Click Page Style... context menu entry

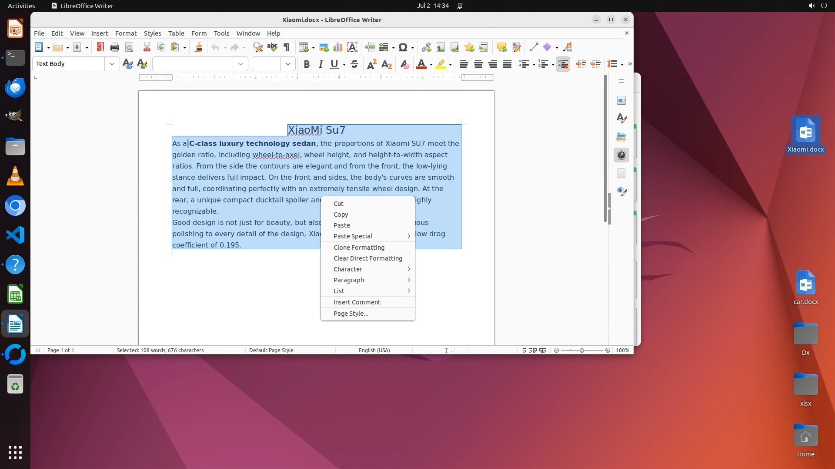(351, 314)
